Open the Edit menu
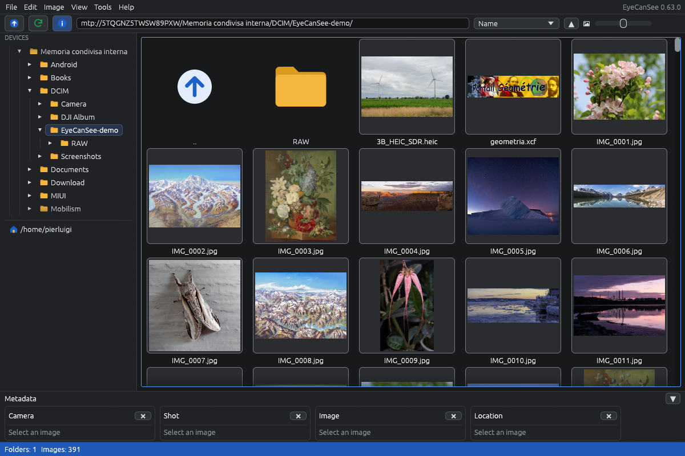685x456 pixels. tap(30, 7)
